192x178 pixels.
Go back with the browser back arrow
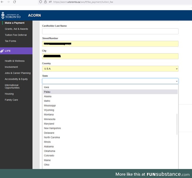[x=2, y=2]
